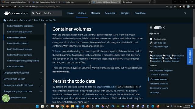The height and width of the screenshot is (109, 195).
Task: Click the light theme sun icon
Action: click(x=151, y=28)
